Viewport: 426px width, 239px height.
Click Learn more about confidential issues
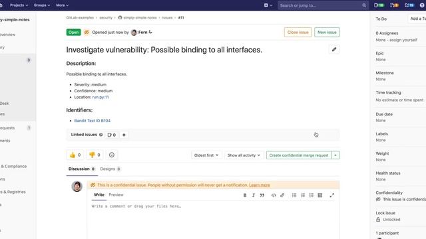pos(259,185)
